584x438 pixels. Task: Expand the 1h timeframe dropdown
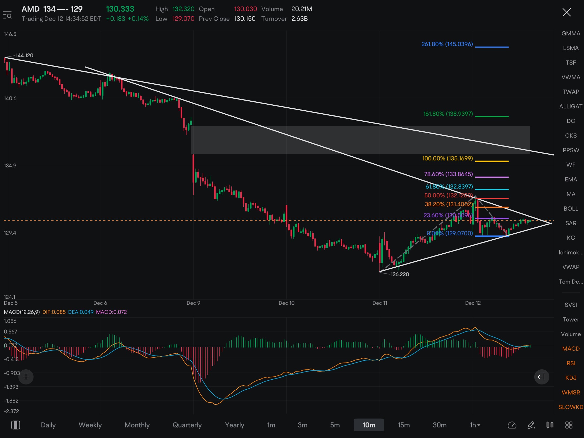point(475,425)
